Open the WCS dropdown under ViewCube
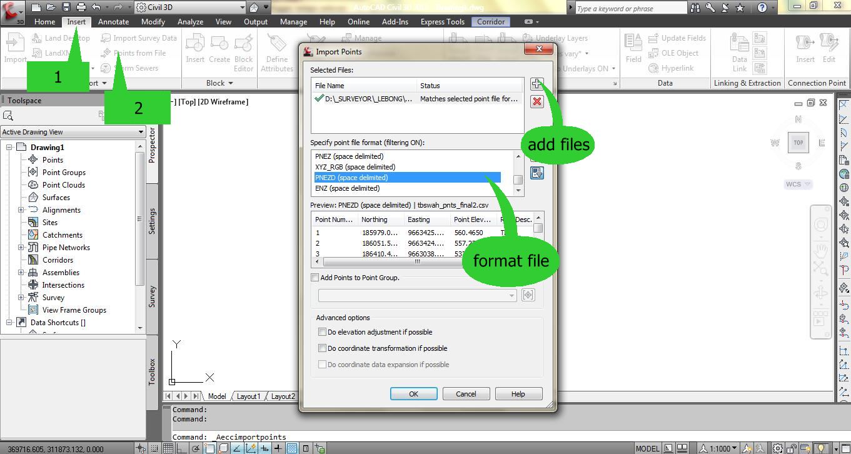Image resolution: width=851 pixels, height=454 pixels. [798, 184]
